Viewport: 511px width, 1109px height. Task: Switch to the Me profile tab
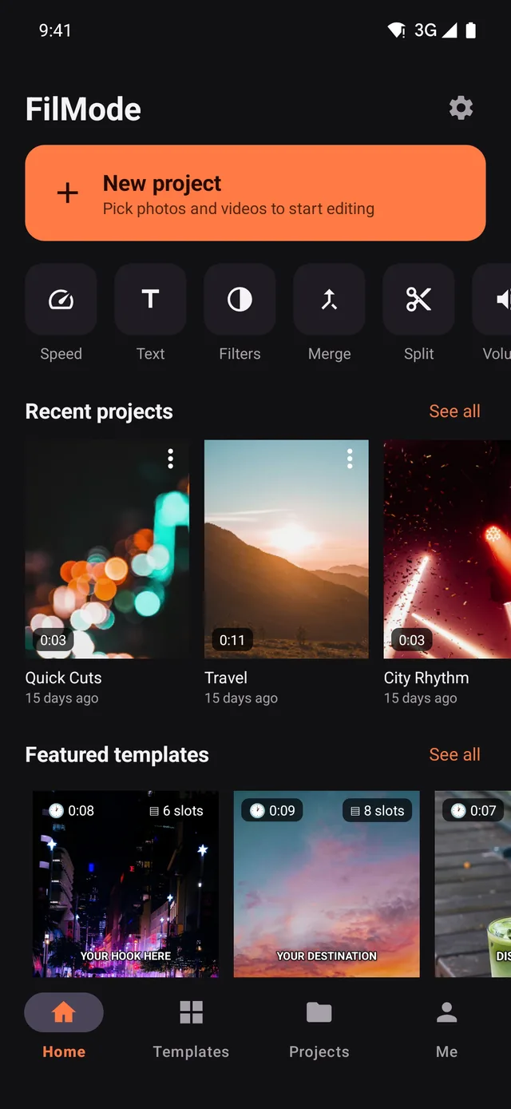click(447, 1028)
